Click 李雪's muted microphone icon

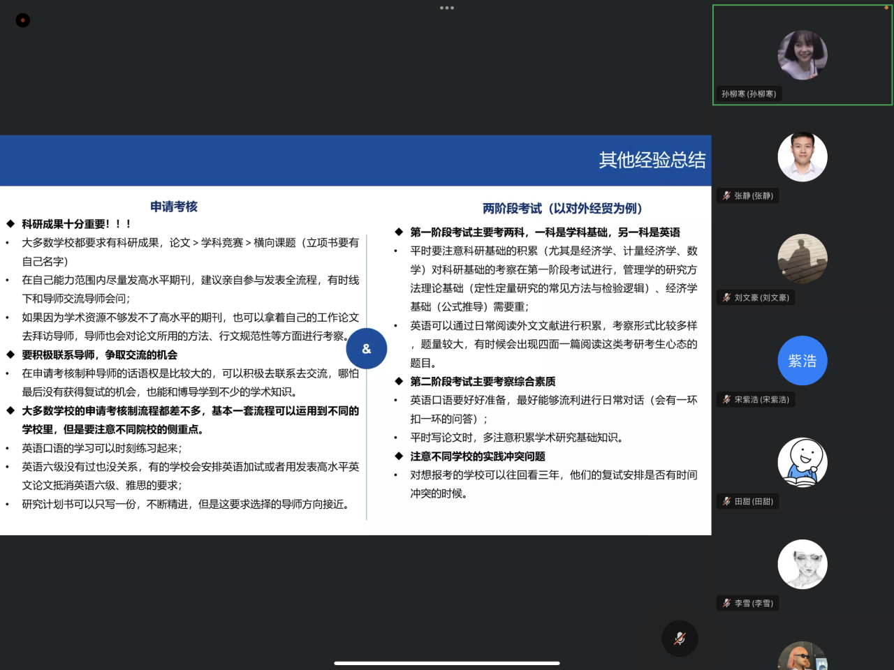point(726,604)
